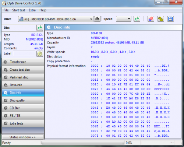Open the File menu
This screenshot has width=184, height=147.
coord(6,10)
